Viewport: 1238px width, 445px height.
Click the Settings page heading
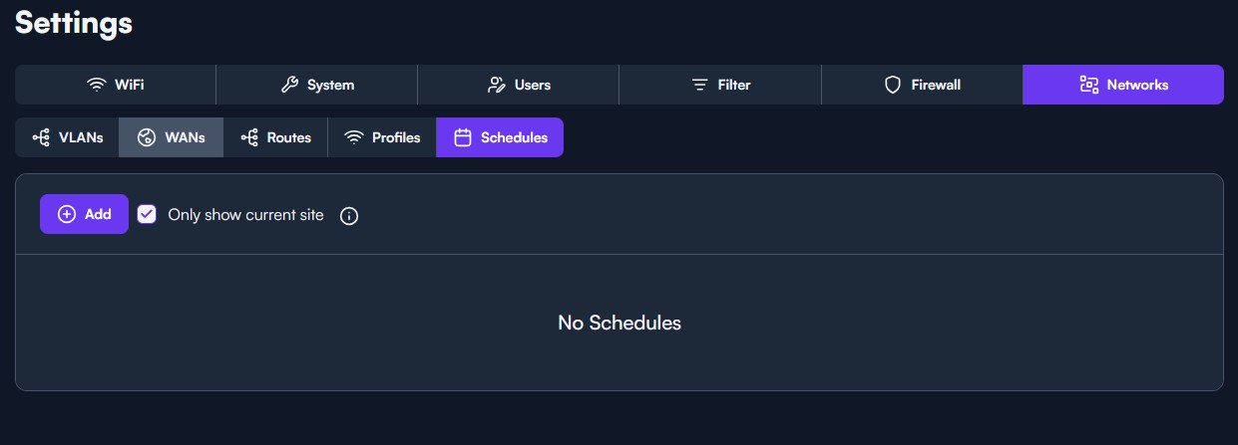pos(74,23)
